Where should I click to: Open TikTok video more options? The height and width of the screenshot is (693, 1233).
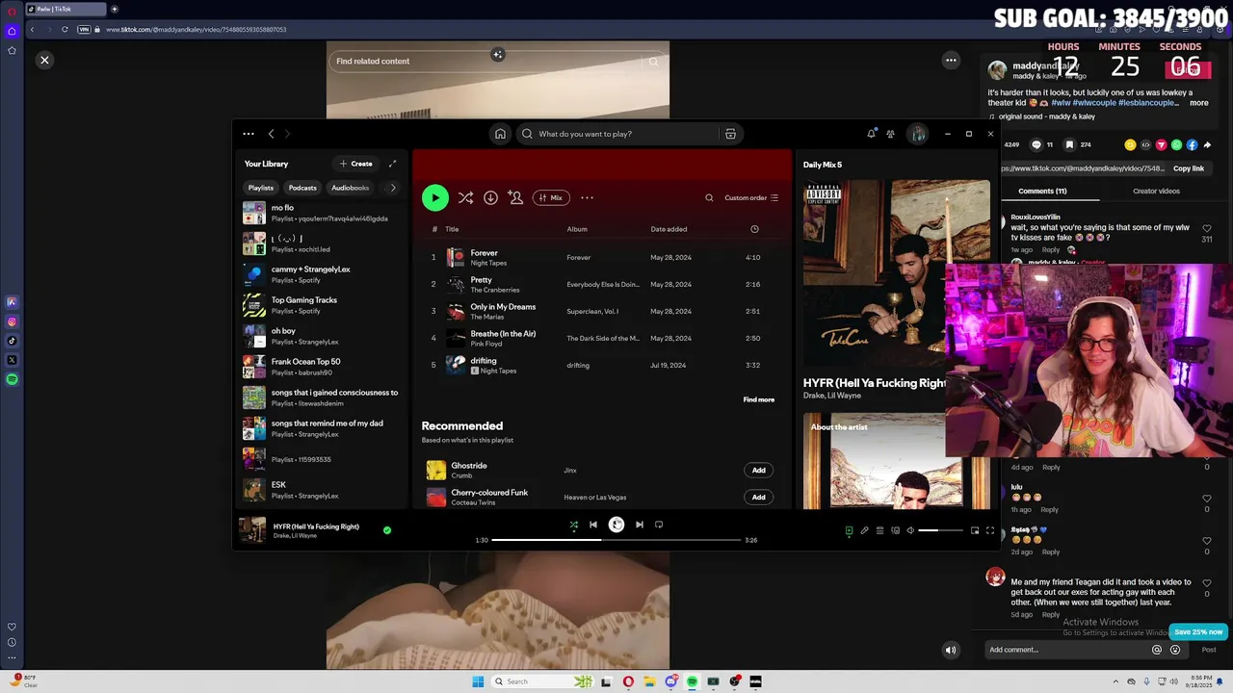(x=951, y=60)
